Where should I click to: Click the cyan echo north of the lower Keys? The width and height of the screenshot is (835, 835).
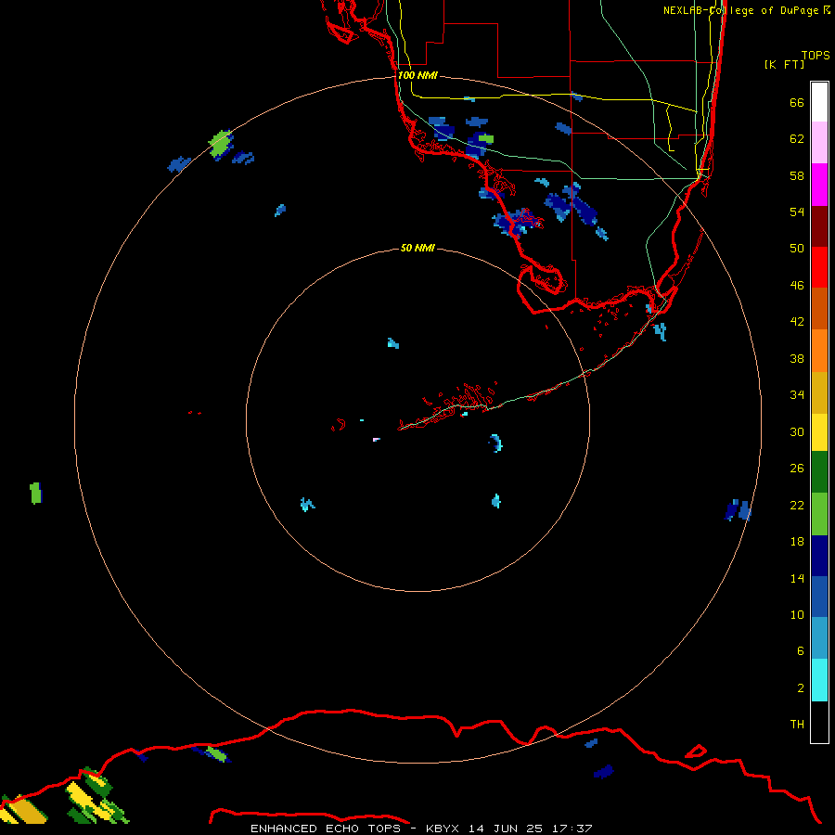(x=393, y=343)
